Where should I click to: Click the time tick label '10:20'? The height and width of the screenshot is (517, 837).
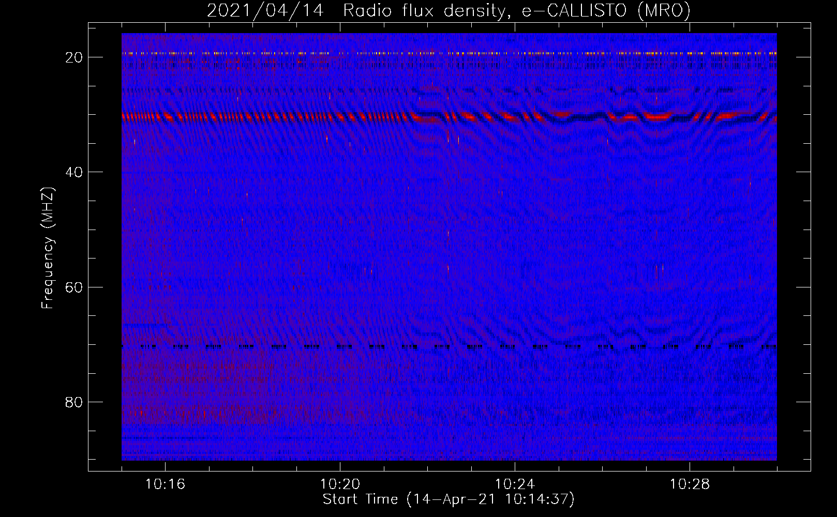[340, 484]
